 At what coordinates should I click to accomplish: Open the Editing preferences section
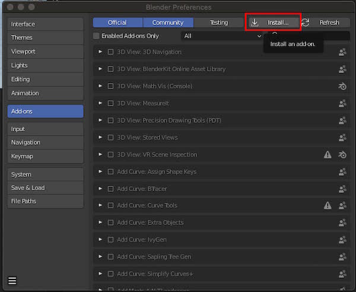point(46,80)
